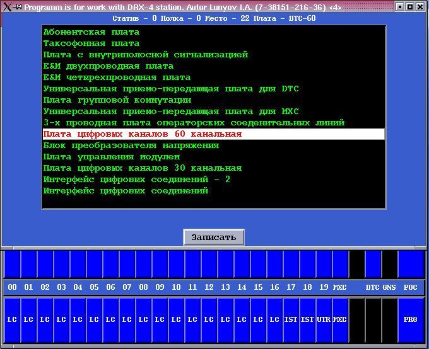Viewport: 429px width, 349px height.
Task: Select the LC board under slot 02
Action: pyautogui.click(x=45, y=320)
